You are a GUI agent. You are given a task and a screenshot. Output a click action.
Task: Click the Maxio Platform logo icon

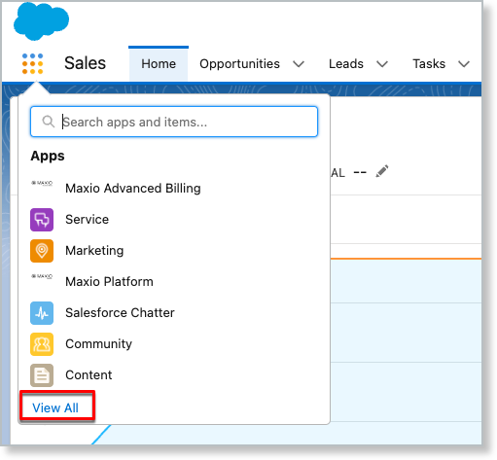(x=42, y=276)
